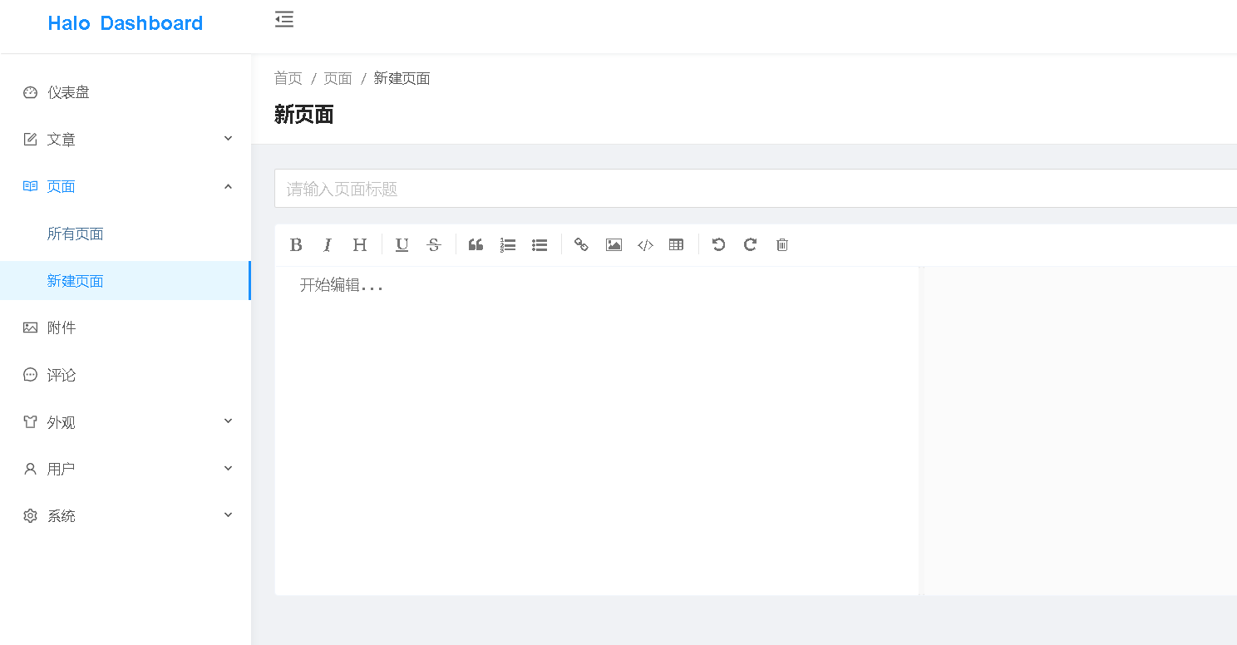Insert a blockquote
Viewport: 1237px width, 645px height.
[476, 244]
